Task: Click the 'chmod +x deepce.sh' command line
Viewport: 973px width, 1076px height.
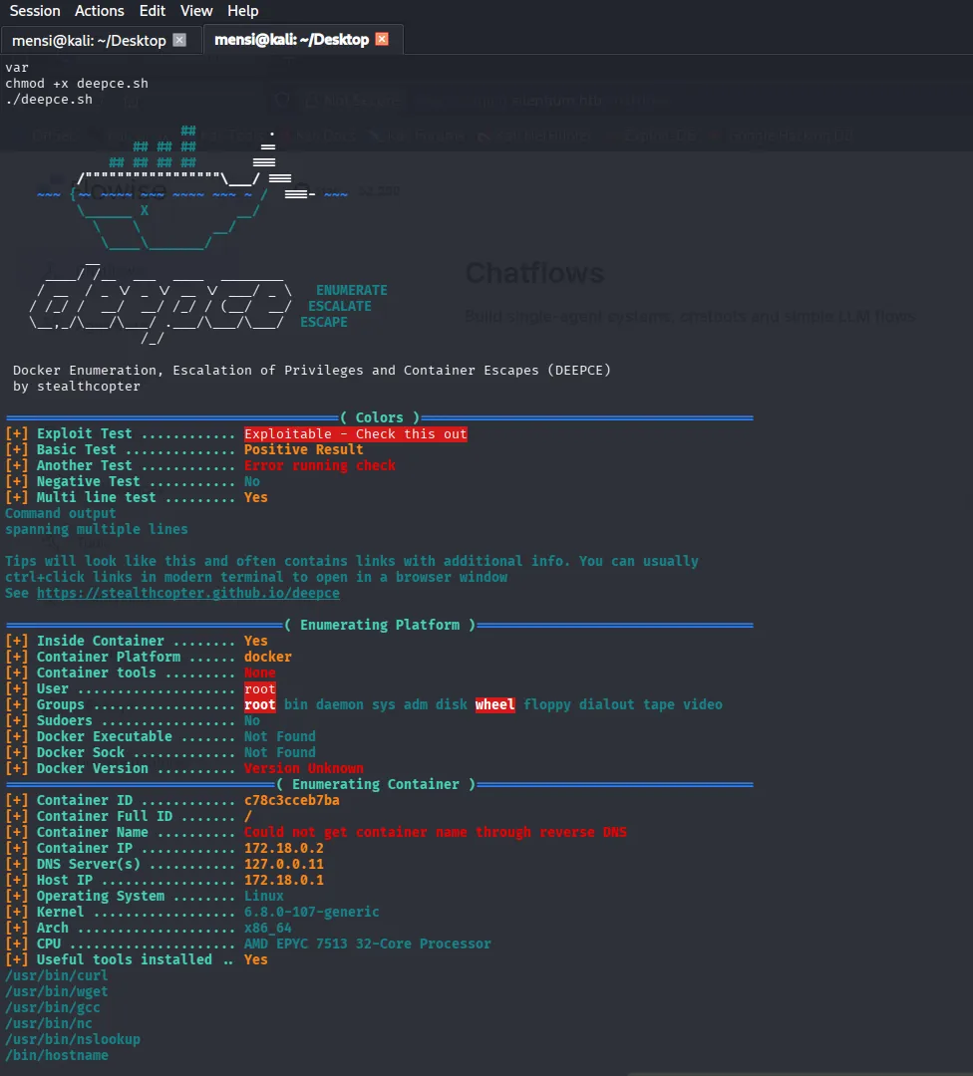Action: click(77, 84)
